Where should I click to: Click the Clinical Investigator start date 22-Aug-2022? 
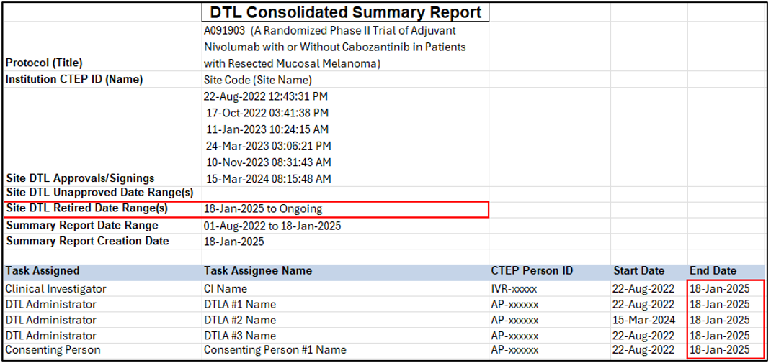coord(643,288)
